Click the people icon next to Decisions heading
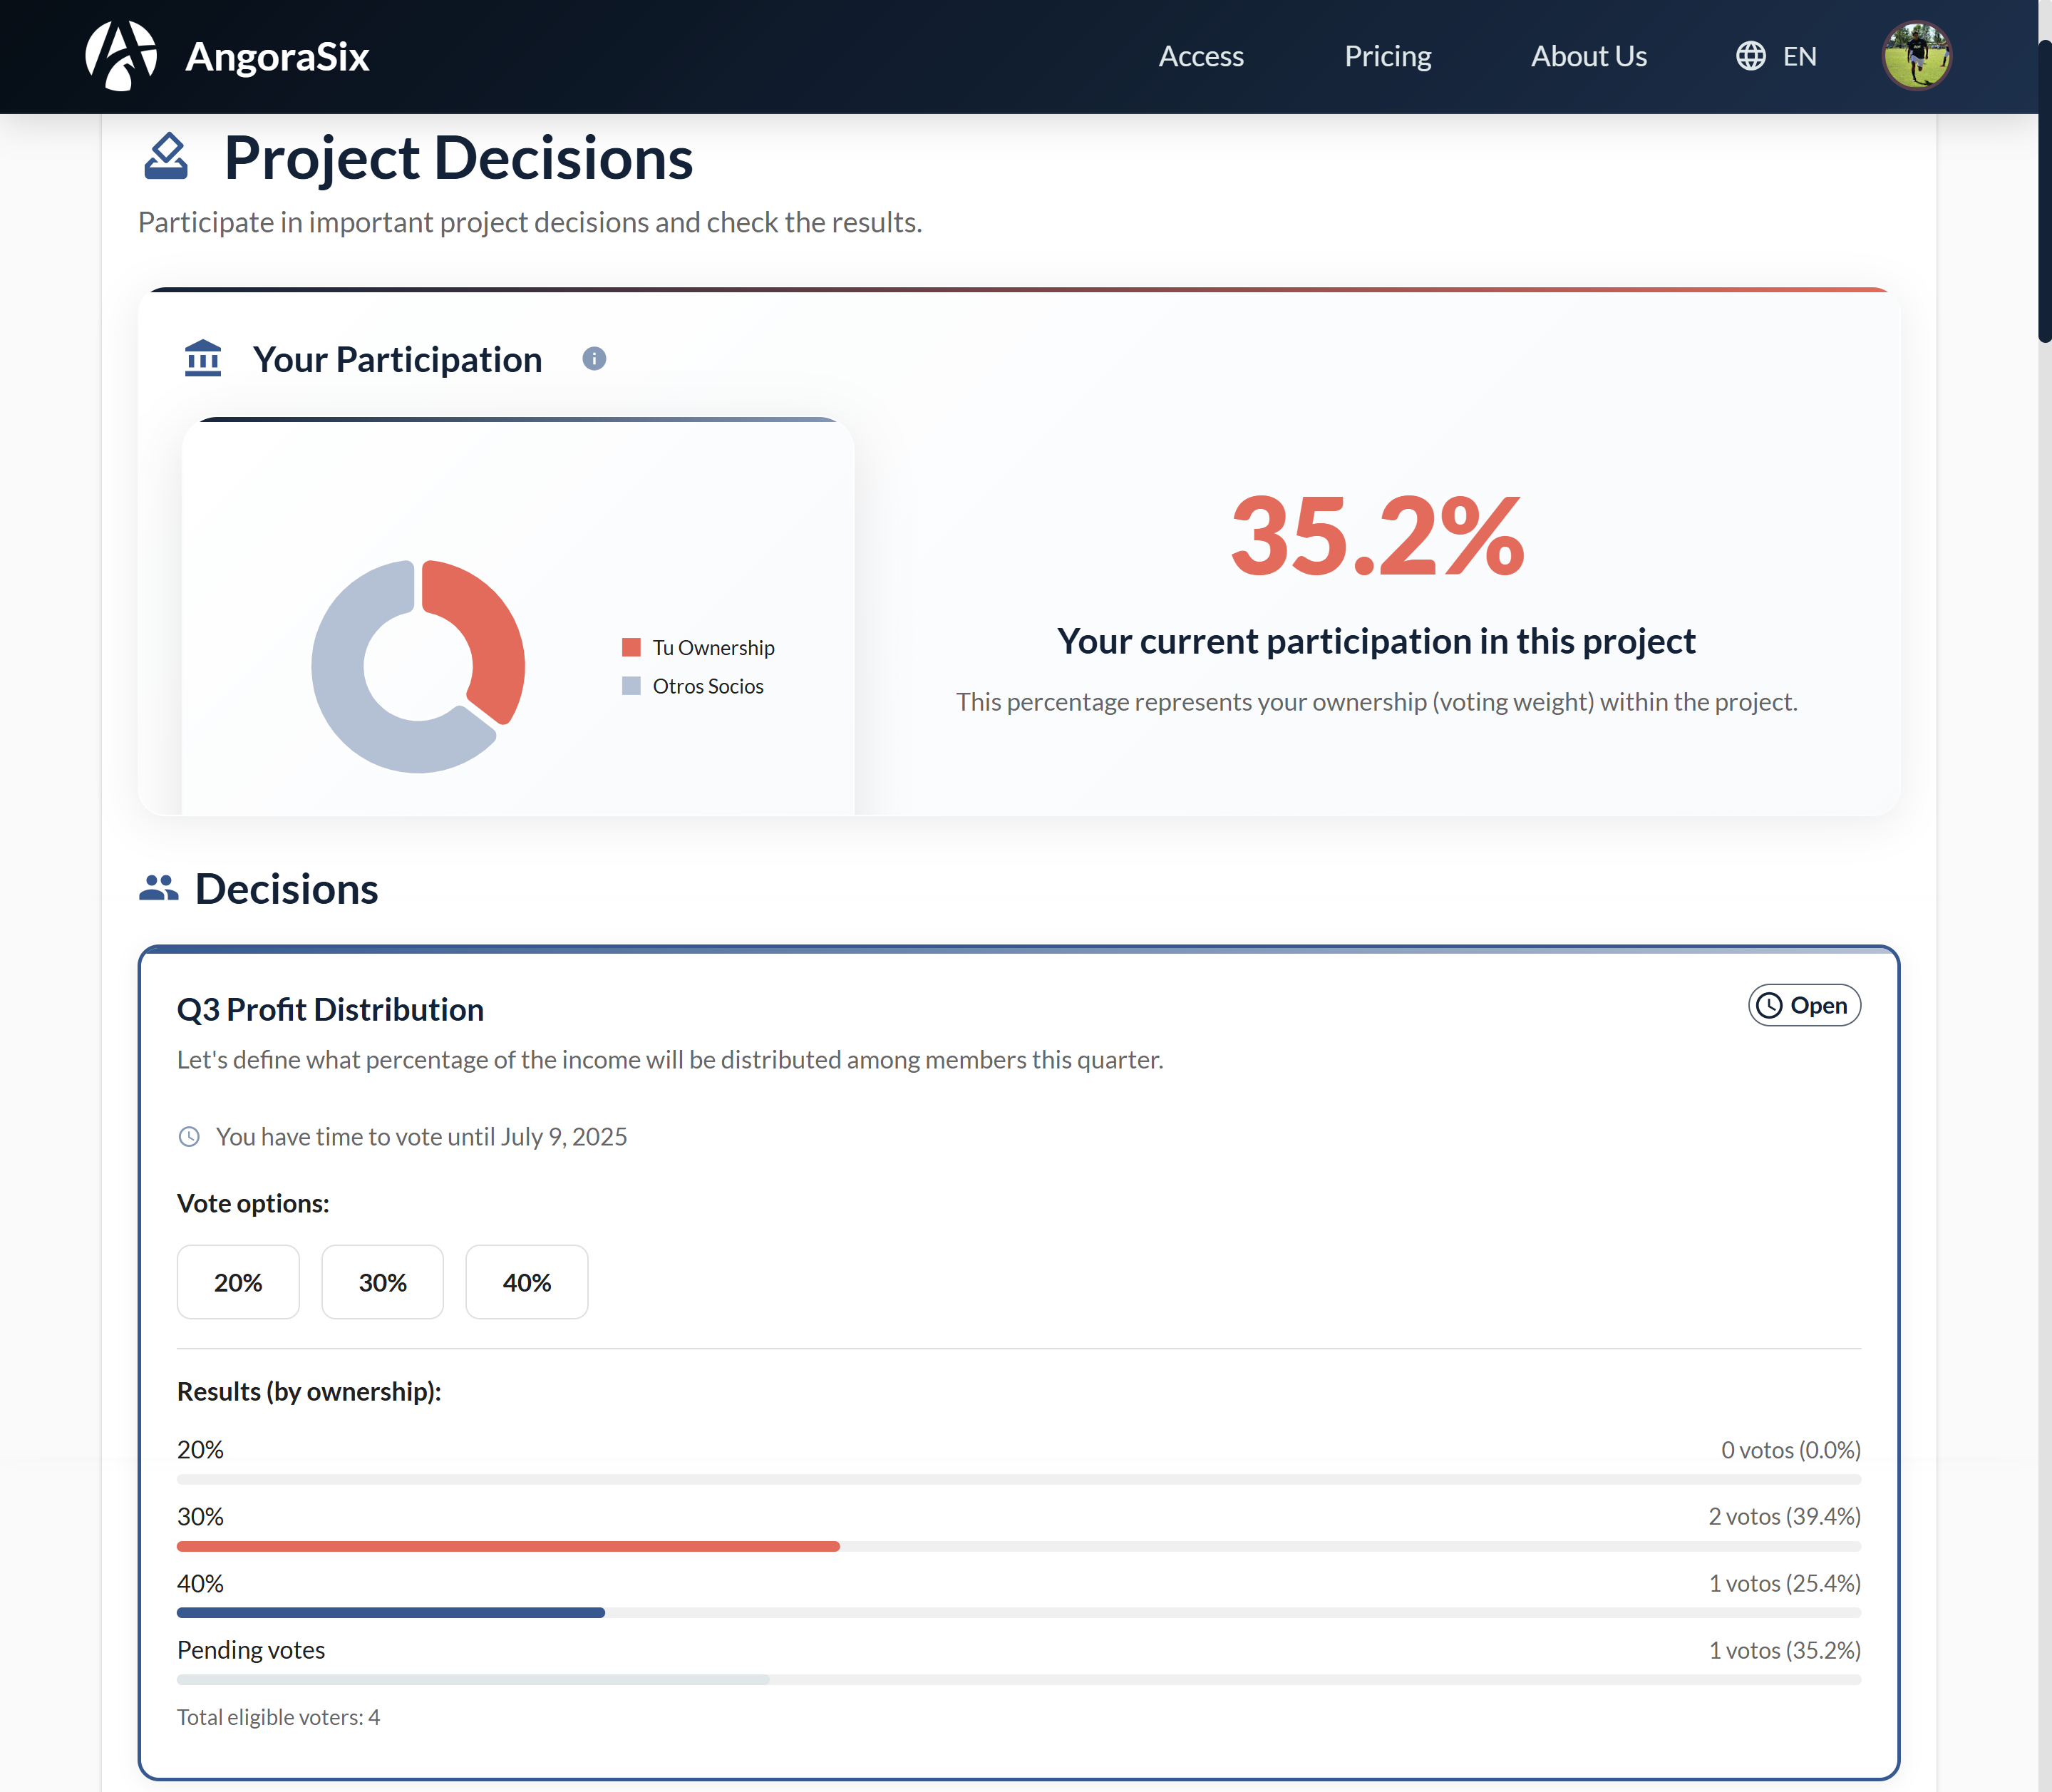 click(x=158, y=887)
